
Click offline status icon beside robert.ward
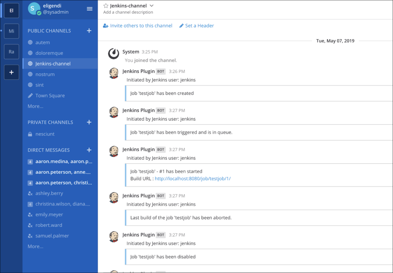(30, 225)
